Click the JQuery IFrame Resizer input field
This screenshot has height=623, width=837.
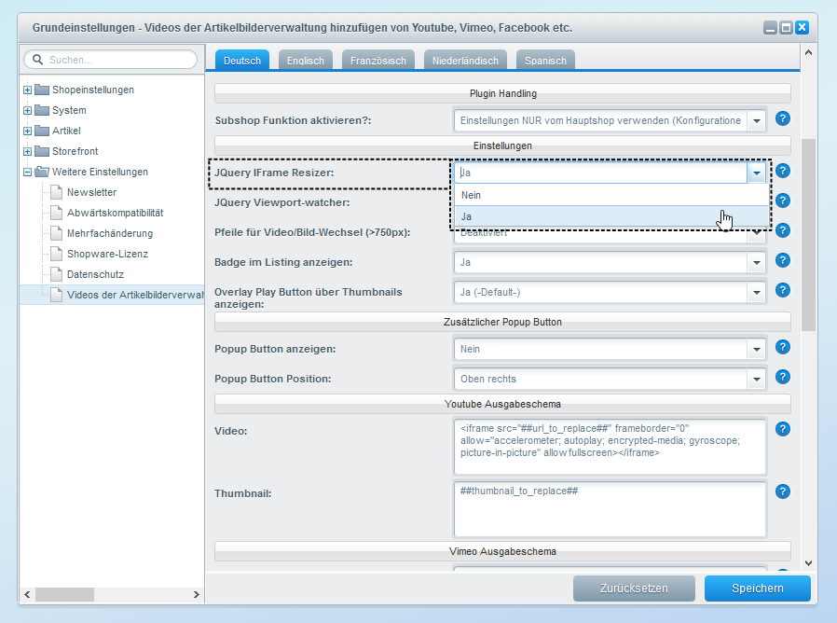pos(601,173)
